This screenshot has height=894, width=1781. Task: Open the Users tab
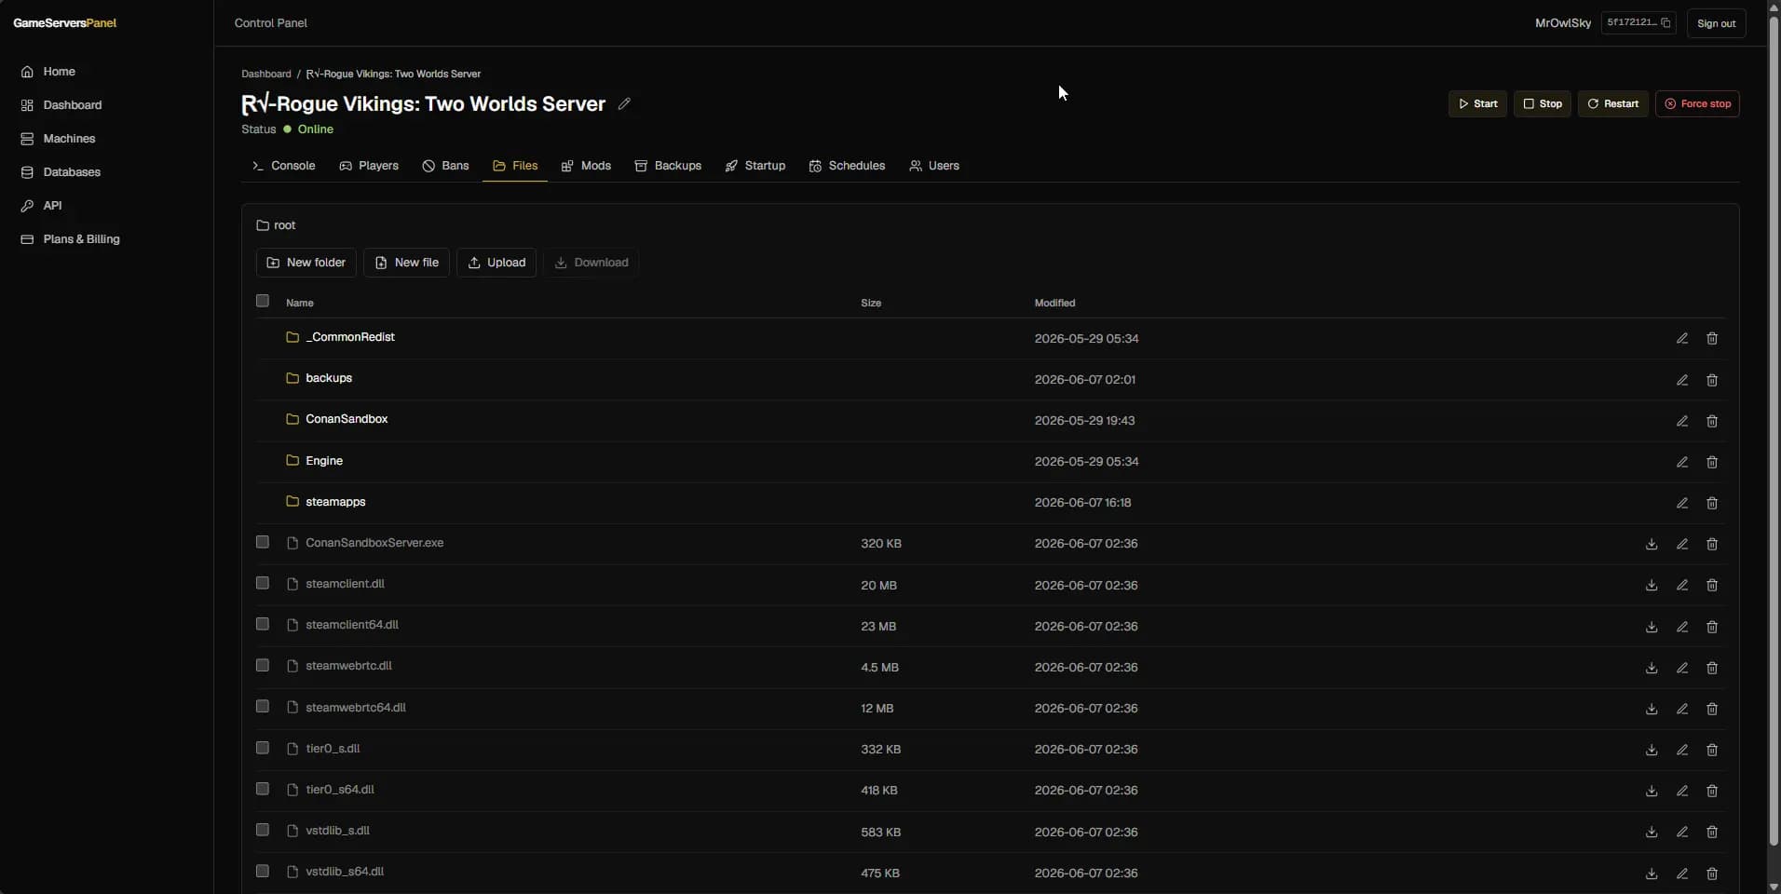[x=934, y=166]
